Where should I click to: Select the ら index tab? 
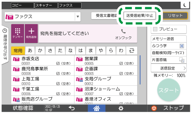(x=111, y=51)
